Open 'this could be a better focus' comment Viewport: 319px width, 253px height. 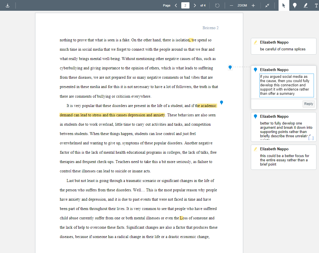(284, 157)
